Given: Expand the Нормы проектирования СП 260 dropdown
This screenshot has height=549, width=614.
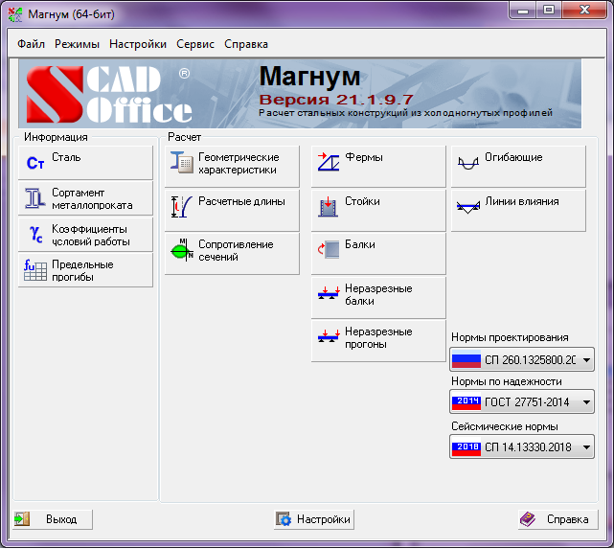Looking at the screenshot, I should (x=522, y=359).
